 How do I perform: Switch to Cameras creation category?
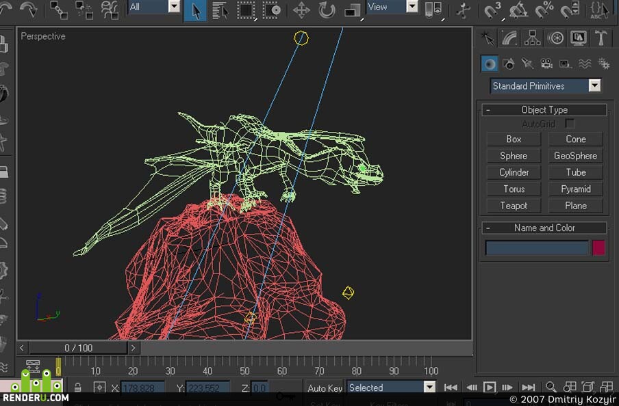tap(546, 64)
